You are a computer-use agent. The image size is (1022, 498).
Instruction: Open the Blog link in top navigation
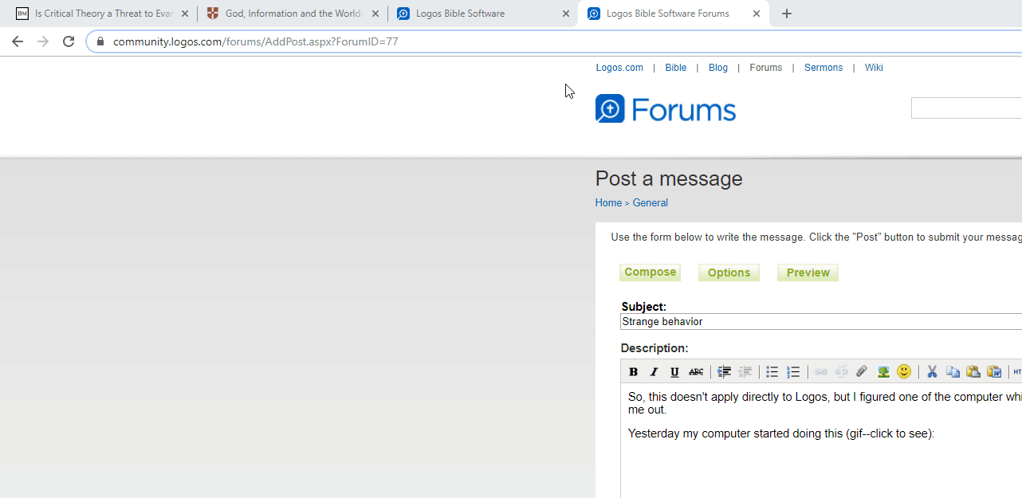pyautogui.click(x=718, y=68)
